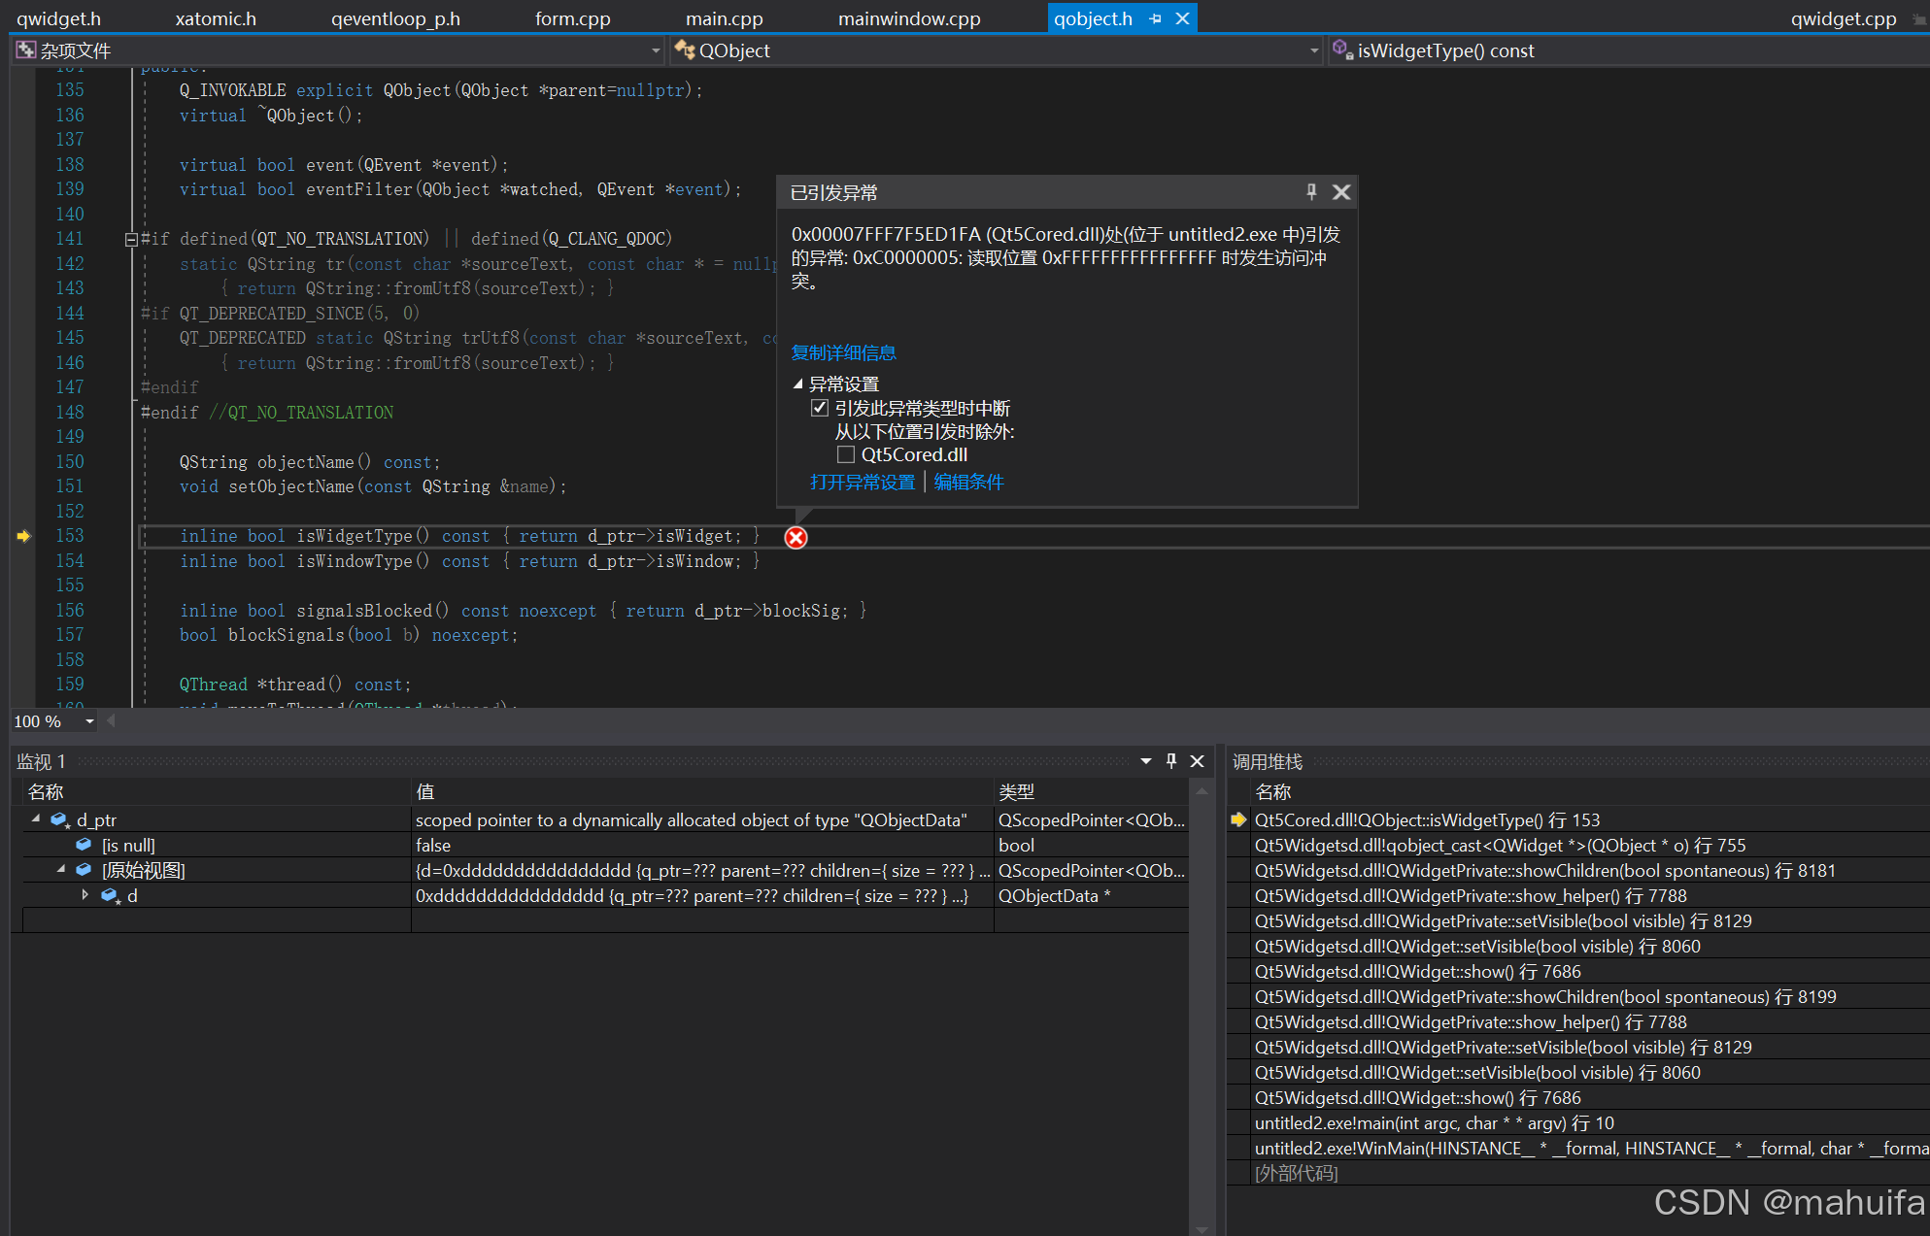Screen dimensions: 1930x1236
Task: Toggle break when this exception type is thrown
Action: pos(820,408)
